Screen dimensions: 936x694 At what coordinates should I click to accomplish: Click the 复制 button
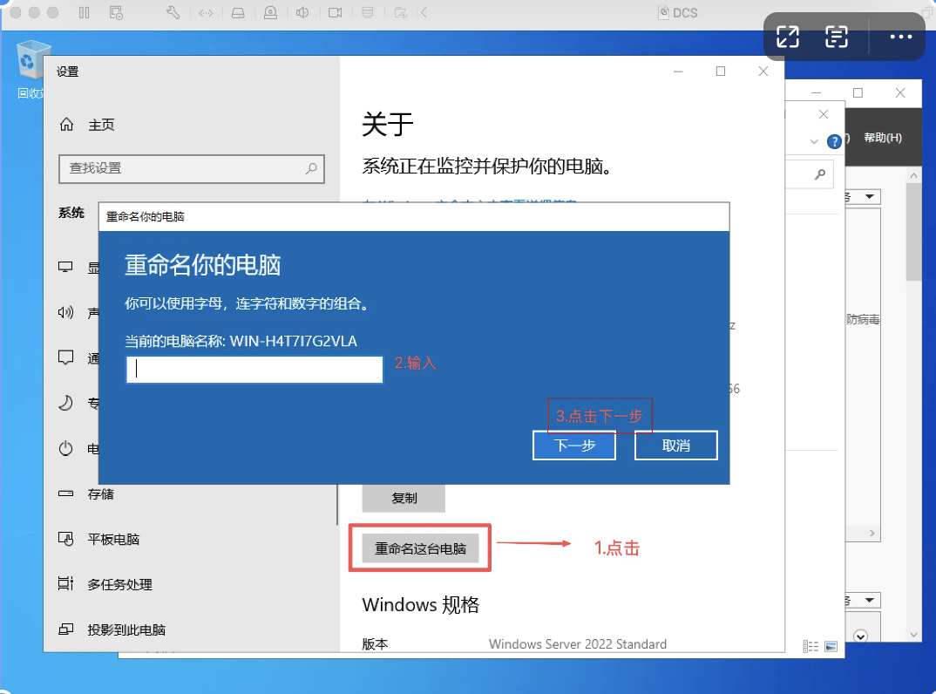(x=404, y=498)
